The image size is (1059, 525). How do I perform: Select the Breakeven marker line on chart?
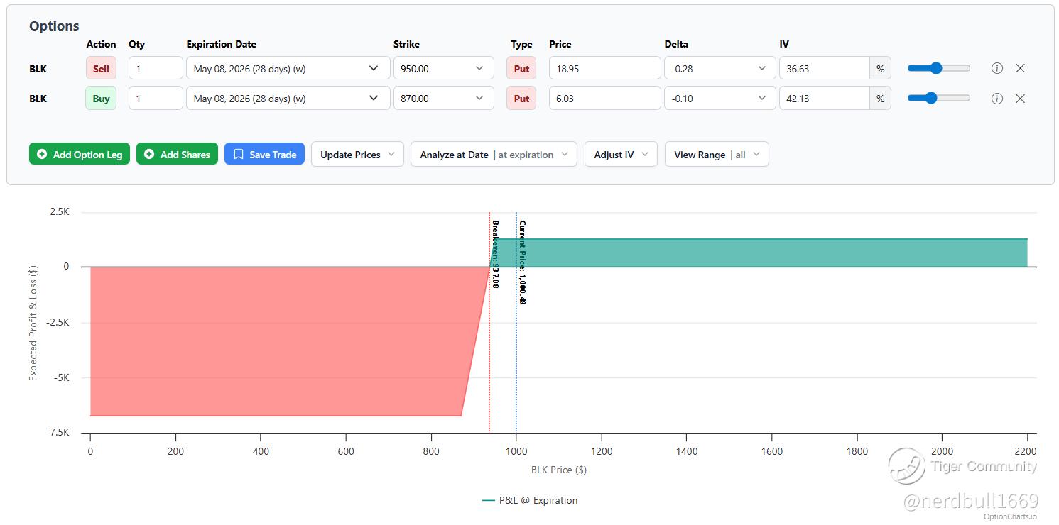489,323
